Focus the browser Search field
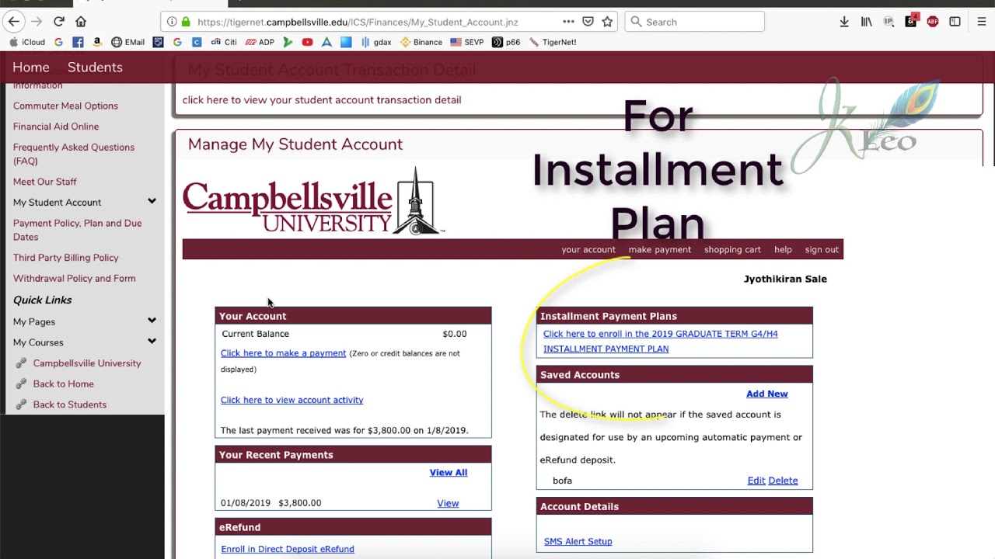The height and width of the screenshot is (559, 995). (x=694, y=22)
